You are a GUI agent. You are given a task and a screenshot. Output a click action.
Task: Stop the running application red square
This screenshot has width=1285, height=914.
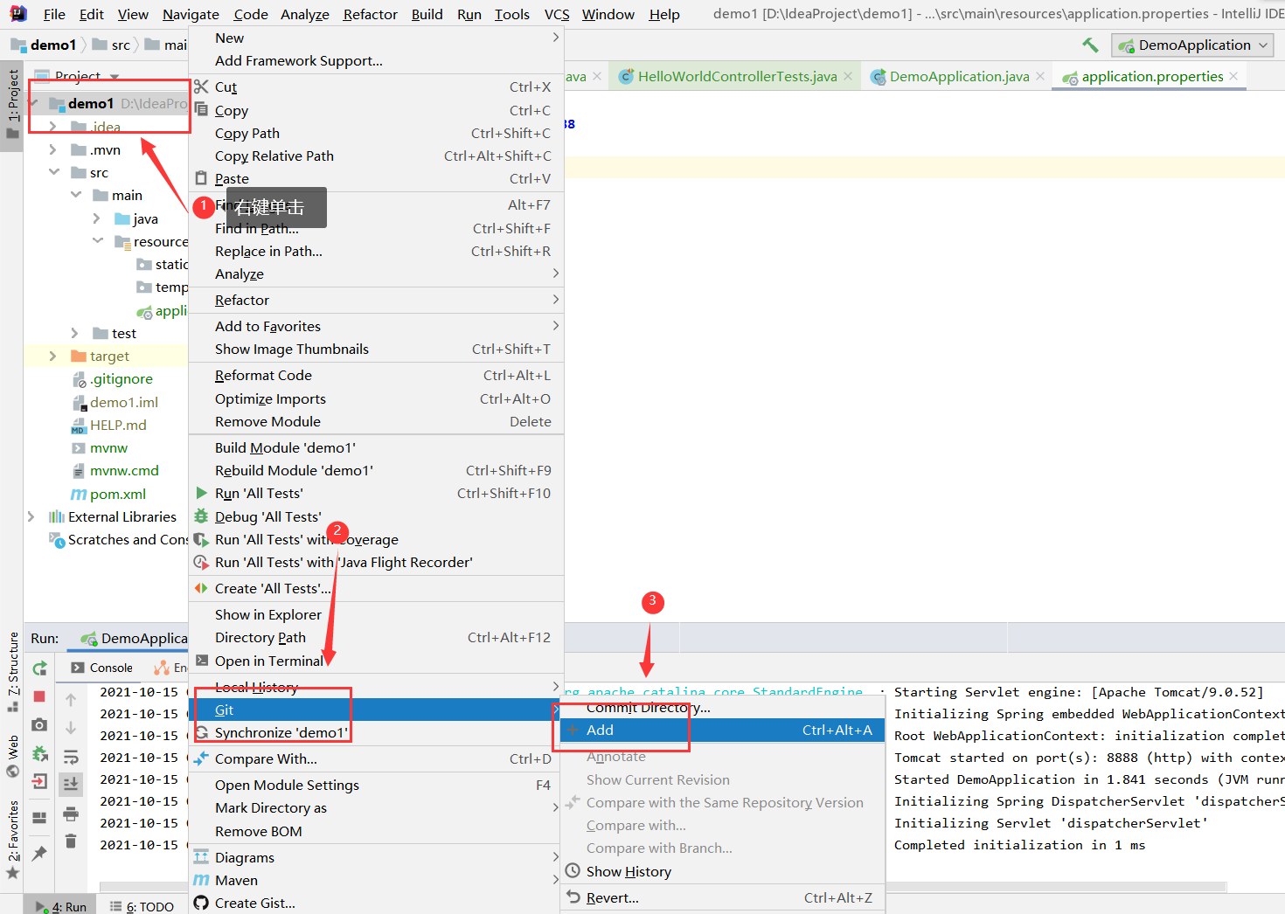(39, 696)
